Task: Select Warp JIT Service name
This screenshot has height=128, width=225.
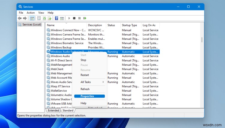Action: [x=60, y=86]
